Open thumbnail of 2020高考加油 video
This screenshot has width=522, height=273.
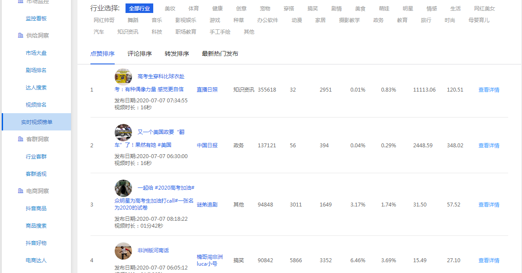(123, 188)
